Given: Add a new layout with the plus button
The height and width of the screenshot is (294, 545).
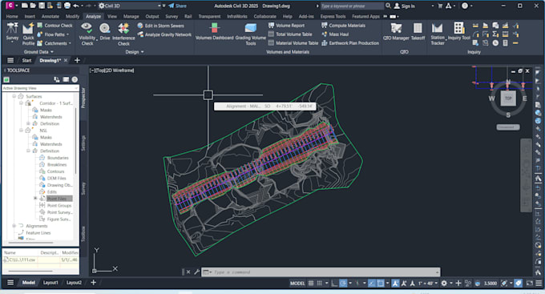Looking at the screenshot, I should (93, 283).
